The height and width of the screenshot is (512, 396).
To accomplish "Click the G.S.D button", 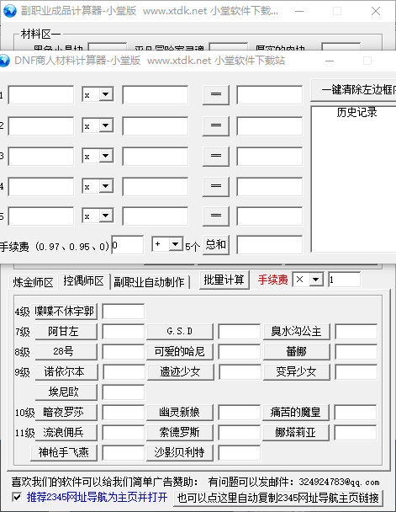I will 180,332.
